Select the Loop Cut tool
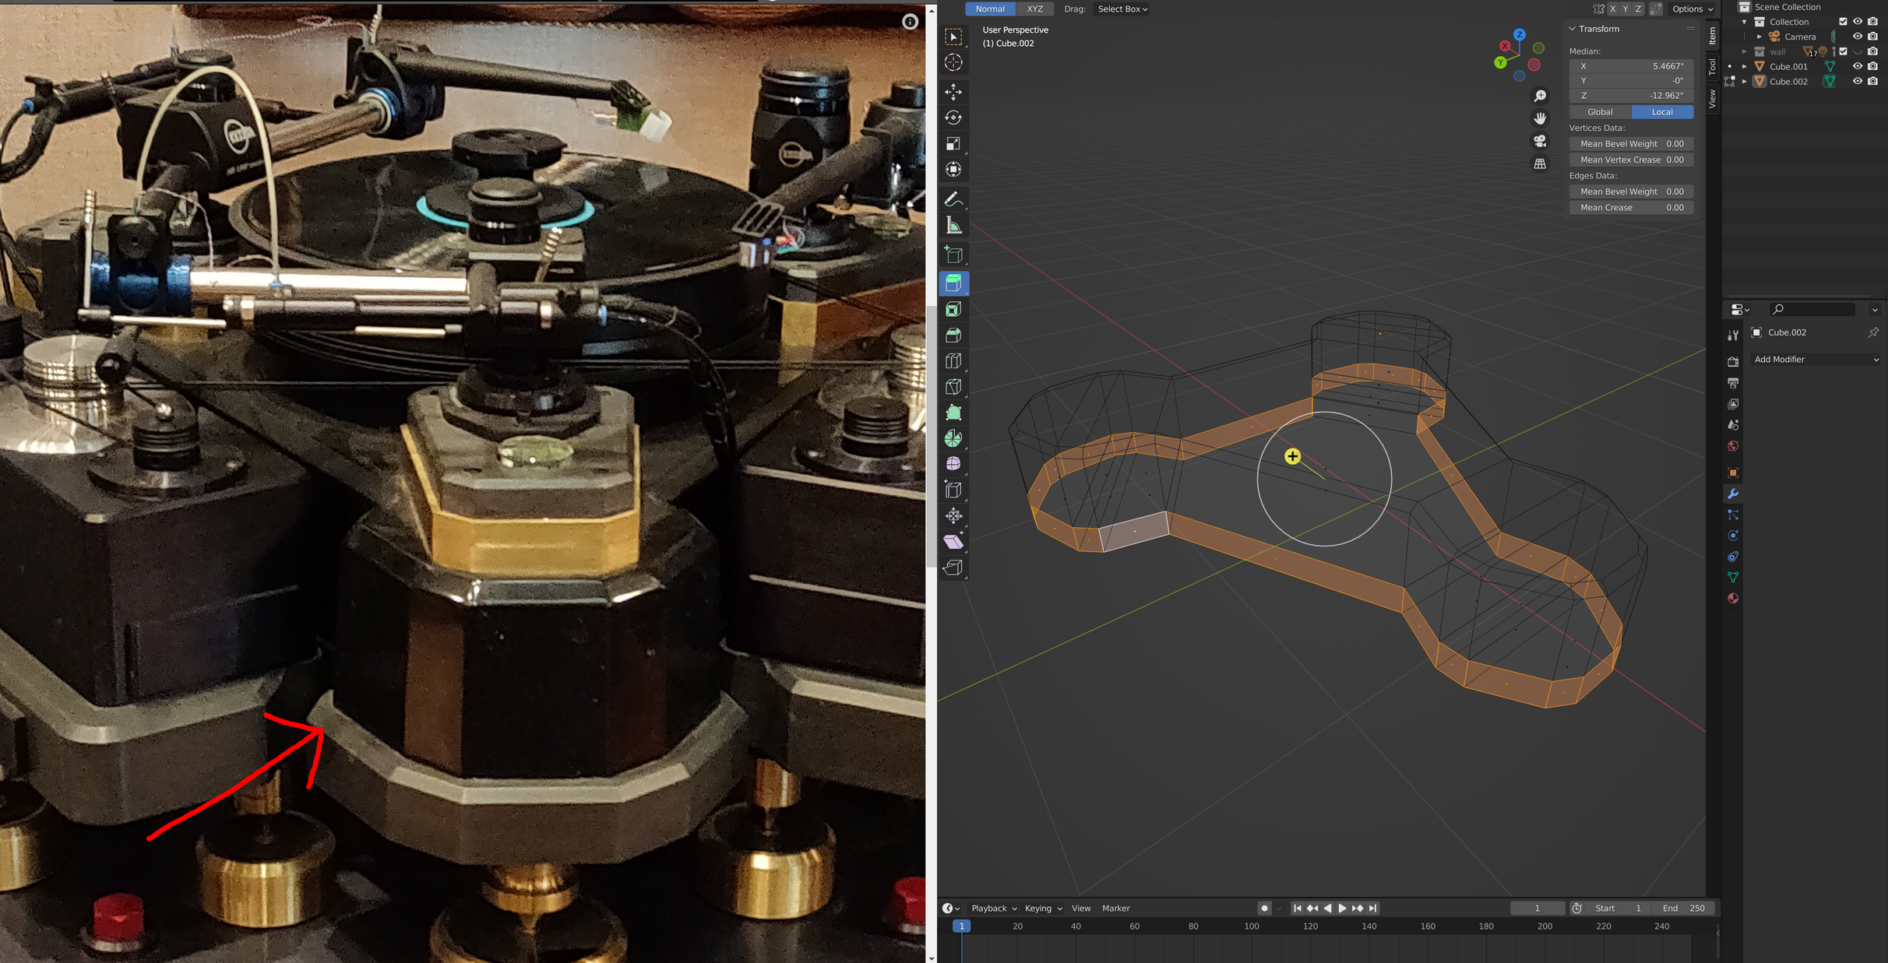Viewport: 1888px width, 963px height. (953, 360)
